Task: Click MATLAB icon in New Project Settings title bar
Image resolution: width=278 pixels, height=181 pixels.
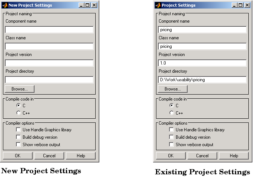Action: click(x=5, y=5)
